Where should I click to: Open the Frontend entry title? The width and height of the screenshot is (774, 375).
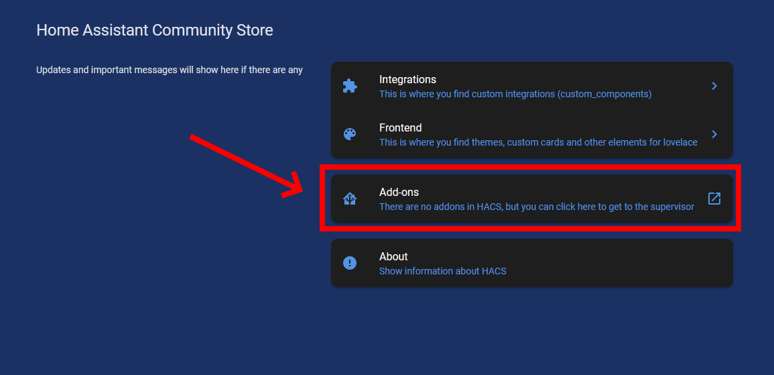coord(400,128)
